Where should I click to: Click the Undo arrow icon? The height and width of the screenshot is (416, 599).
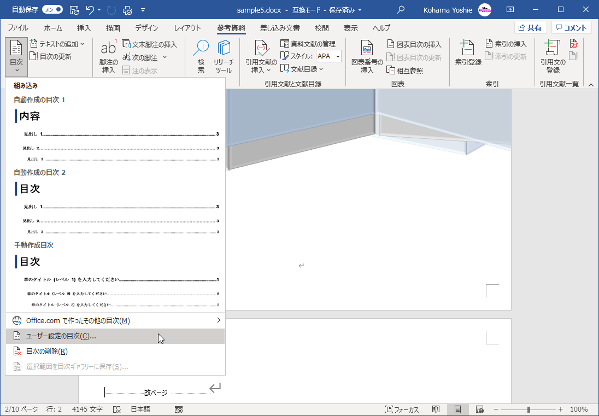click(x=90, y=10)
